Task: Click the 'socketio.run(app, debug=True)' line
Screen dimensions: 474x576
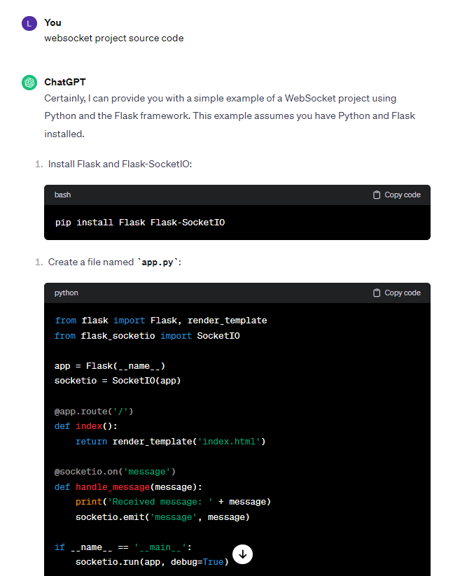Action: coord(152,562)
